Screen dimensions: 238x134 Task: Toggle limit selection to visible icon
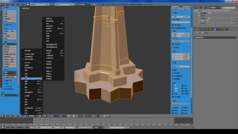coord(76,116)
